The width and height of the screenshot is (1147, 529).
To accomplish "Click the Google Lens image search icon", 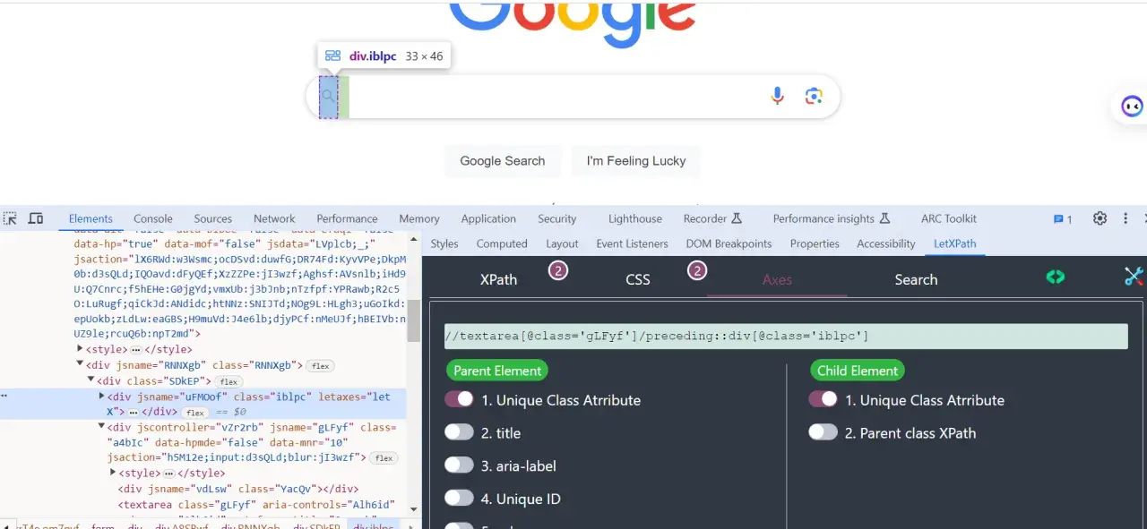I will (814, 96).
